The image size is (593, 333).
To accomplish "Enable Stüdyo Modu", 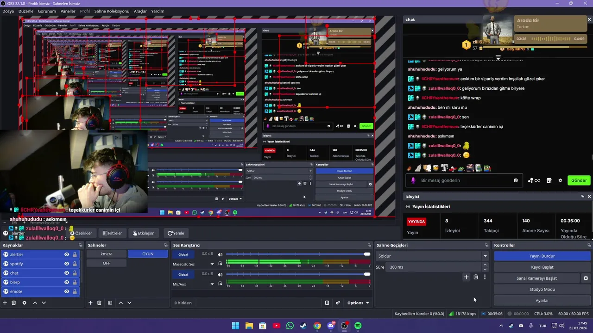I will click(x=542, y=289).
